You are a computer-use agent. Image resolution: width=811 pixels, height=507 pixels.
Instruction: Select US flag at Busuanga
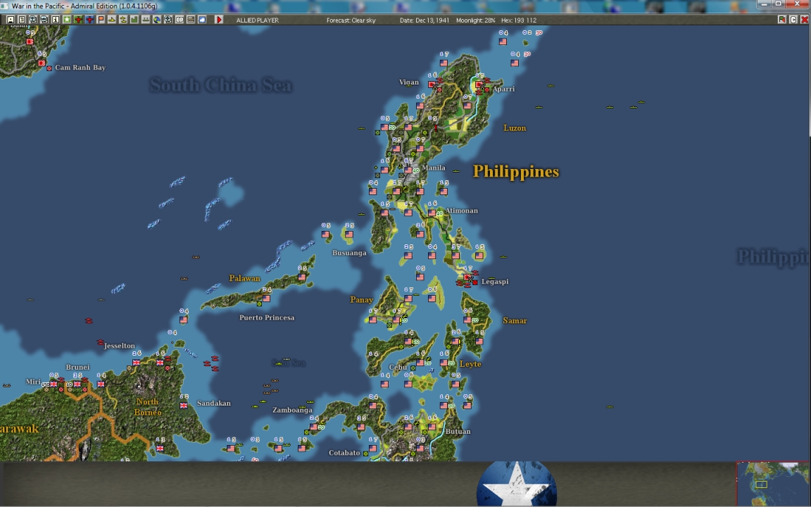349,234
